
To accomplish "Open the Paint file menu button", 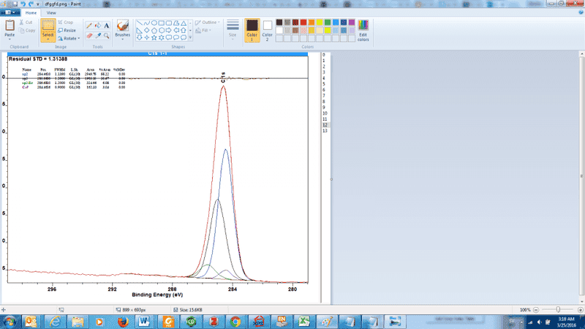I will [x=10, y=12].
